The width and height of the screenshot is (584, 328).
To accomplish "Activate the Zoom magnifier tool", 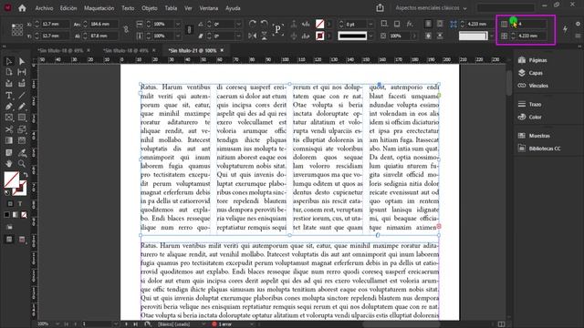I will [x=22, y=164].
